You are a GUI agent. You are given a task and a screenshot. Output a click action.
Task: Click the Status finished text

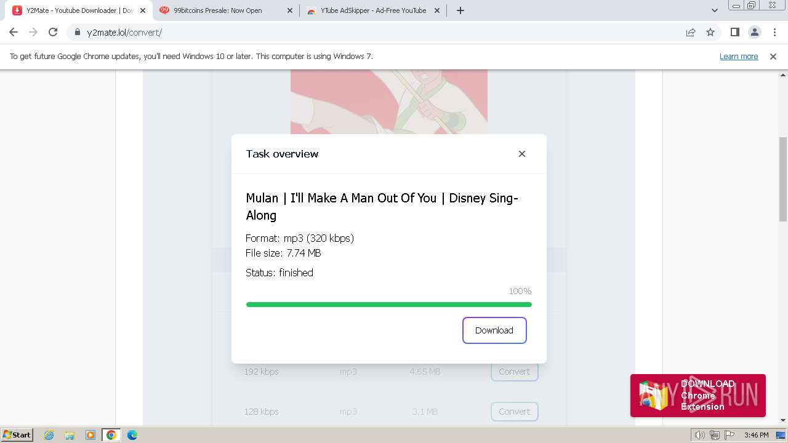(x=279, y=273)
